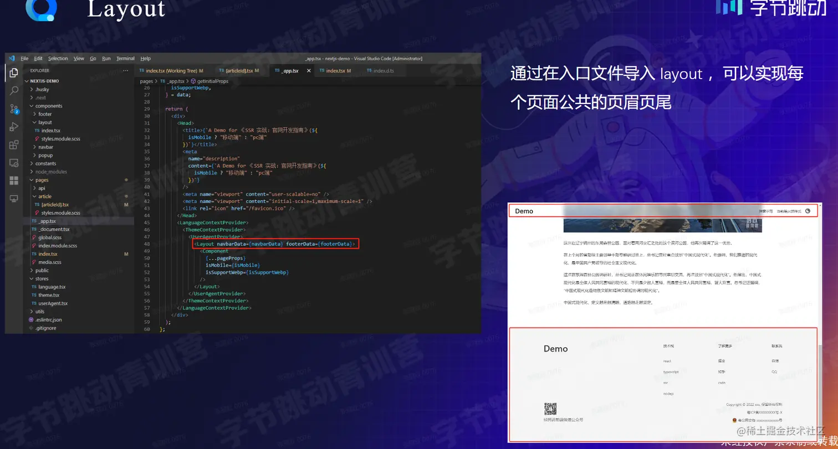Collapse the pages folder

[x=39, y=180]
